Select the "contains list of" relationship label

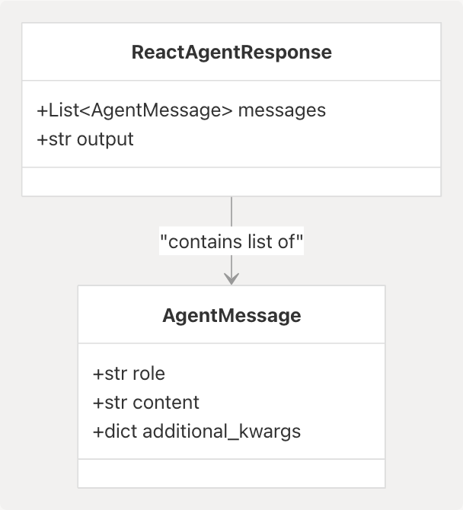(231, 241)
